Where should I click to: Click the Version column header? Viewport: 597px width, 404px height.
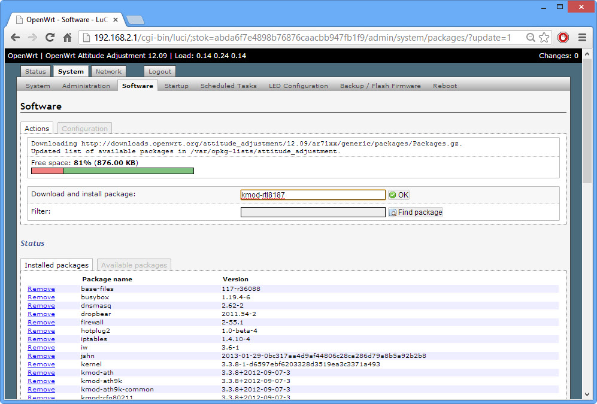(x=235, y=280)
